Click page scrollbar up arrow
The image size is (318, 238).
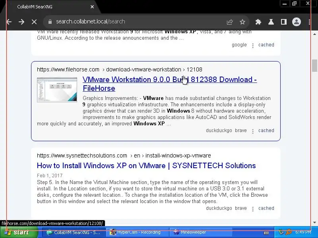314,34
